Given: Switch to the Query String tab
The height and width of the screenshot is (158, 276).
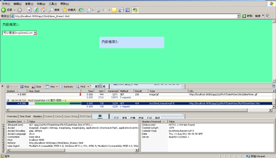Looking at the screenshot, I should point(71,117).
